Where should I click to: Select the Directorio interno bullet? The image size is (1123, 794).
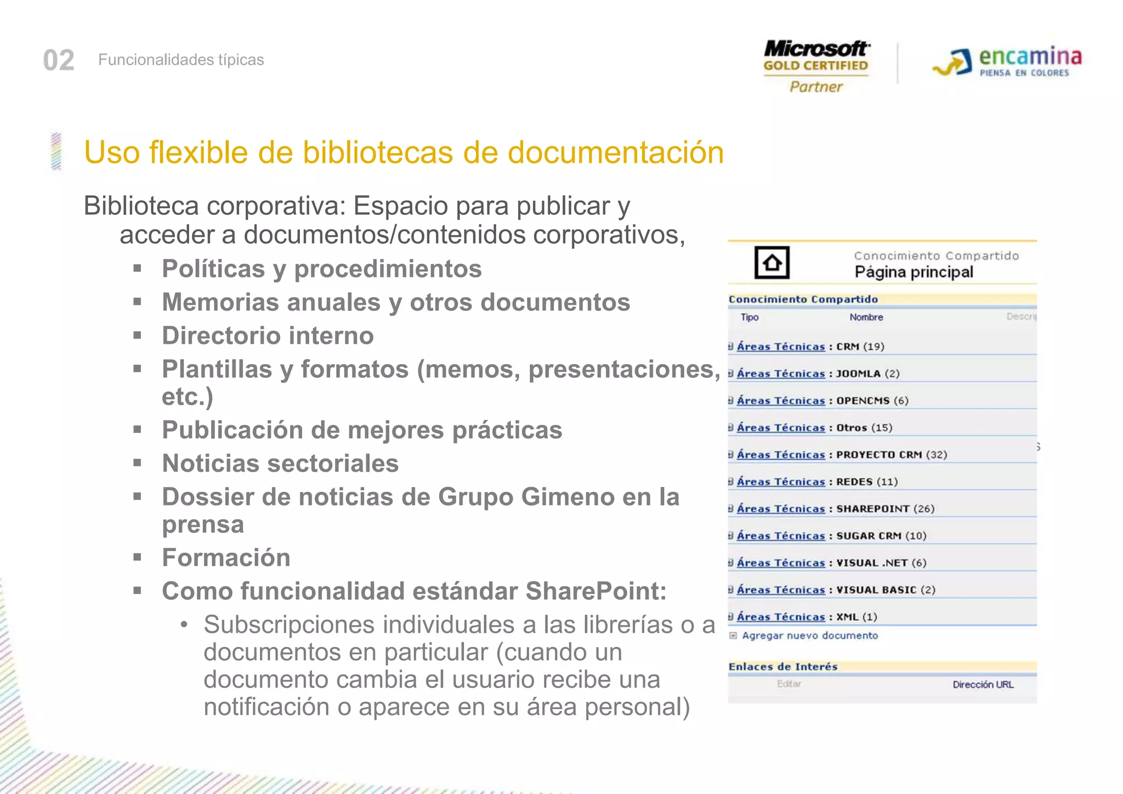click(x=268, y=336)
